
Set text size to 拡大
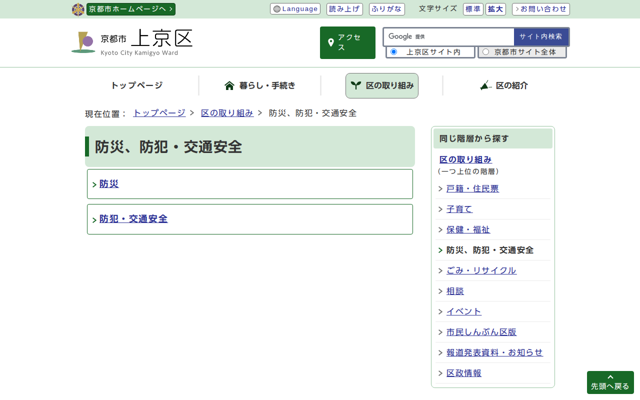495,9
